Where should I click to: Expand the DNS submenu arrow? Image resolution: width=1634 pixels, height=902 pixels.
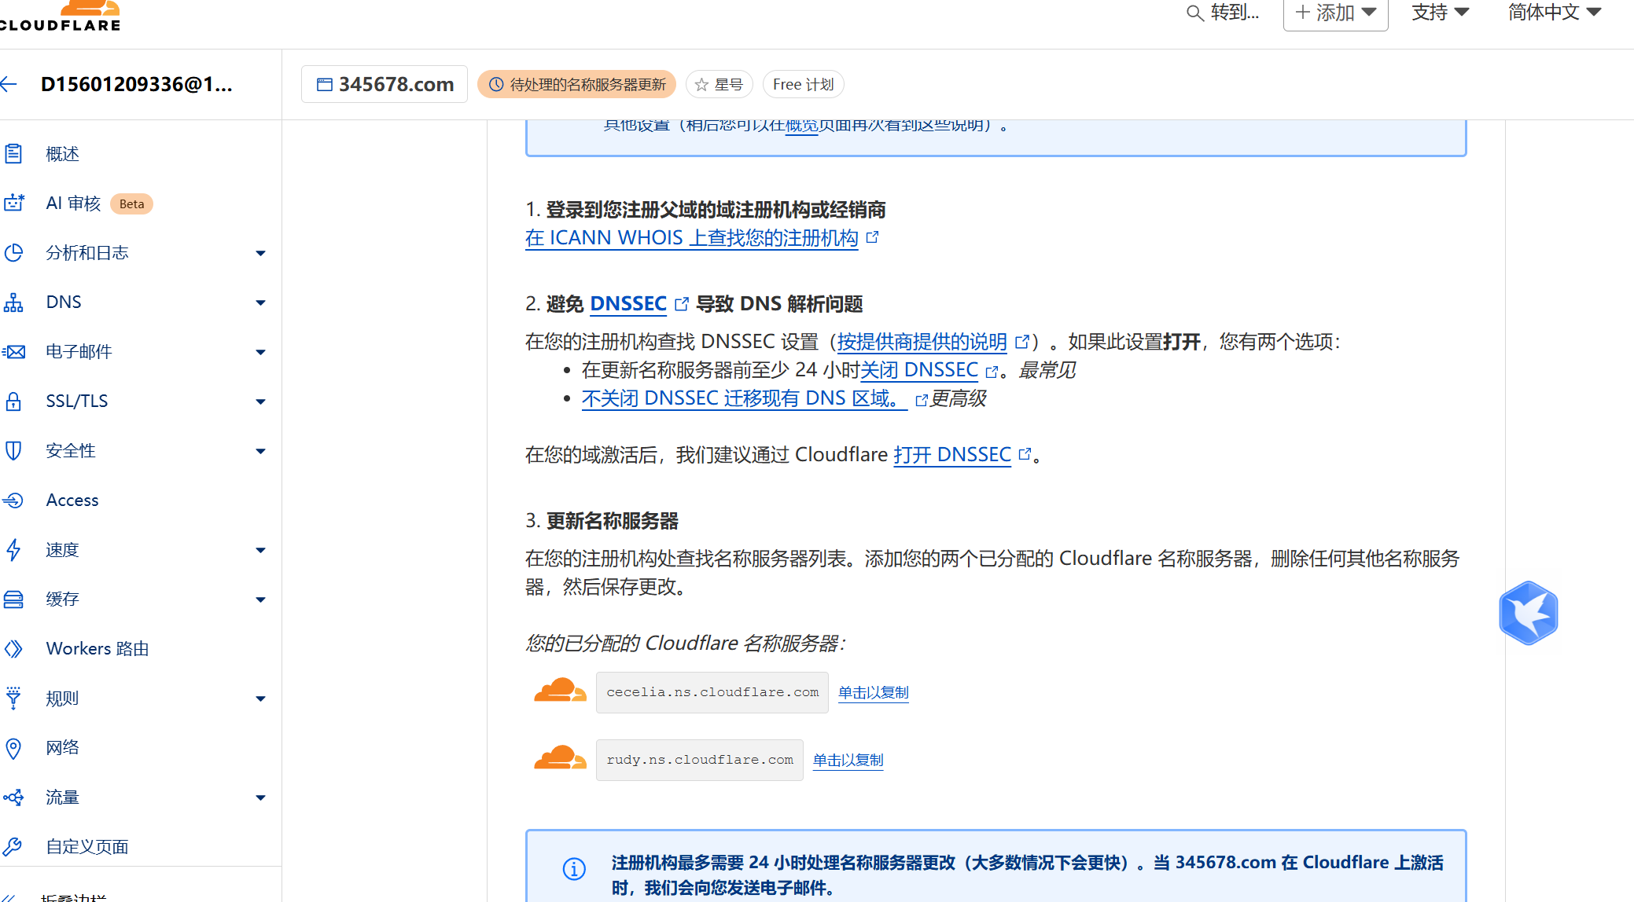[x=260, y=302]
